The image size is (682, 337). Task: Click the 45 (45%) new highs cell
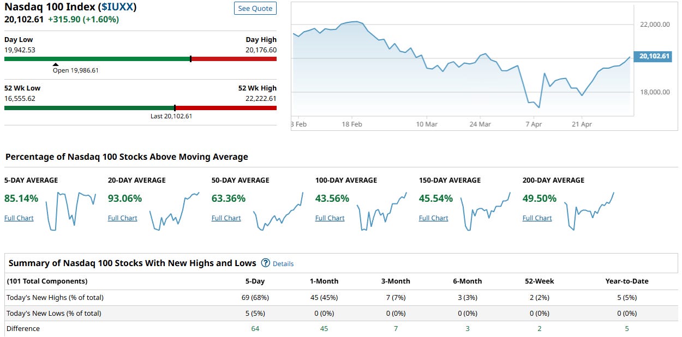324,298
